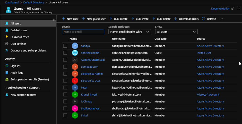242x124 pixels.
Task: Click the User settings gear icon
Action: [x=7, y=44]
